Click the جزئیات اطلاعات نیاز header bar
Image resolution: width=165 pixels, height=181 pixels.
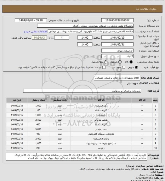point(82,9)
